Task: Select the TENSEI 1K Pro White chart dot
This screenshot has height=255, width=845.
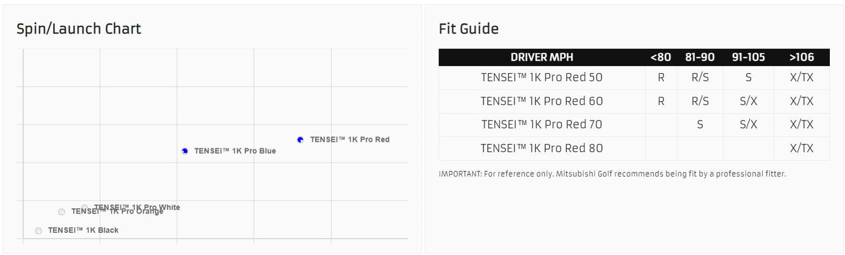Action: [x=85, y=208]
